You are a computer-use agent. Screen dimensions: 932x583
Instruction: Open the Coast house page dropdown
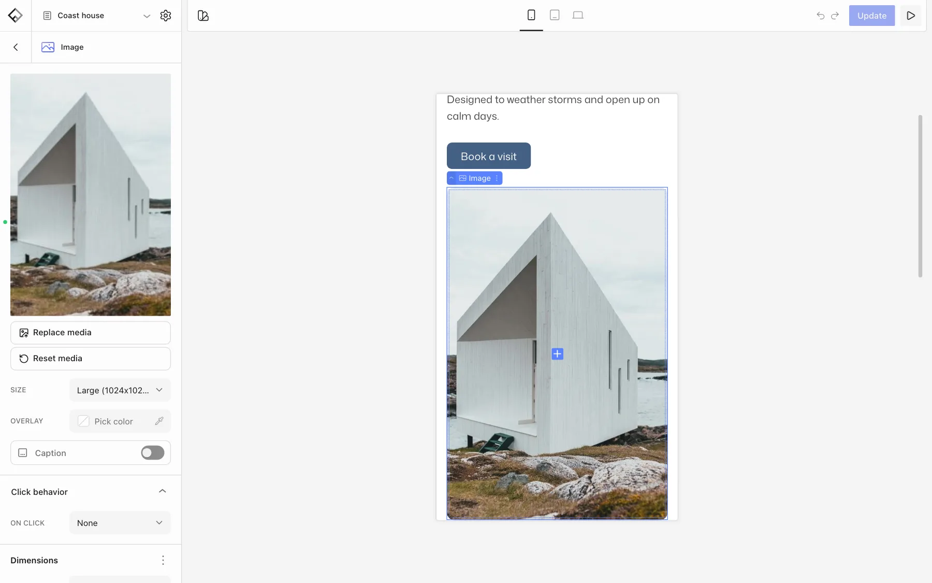[147, 16]
